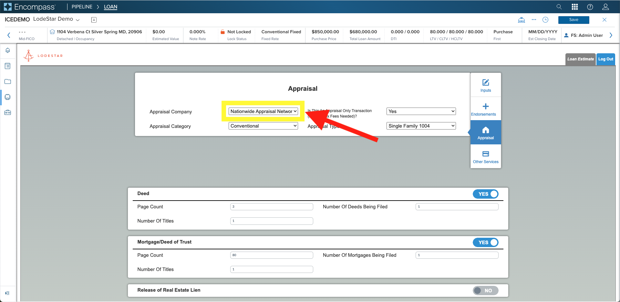Image resolution: width=620 pixels, height=302 pixels.
Task: Click the Log Out button
Action: tap(605, 59)
